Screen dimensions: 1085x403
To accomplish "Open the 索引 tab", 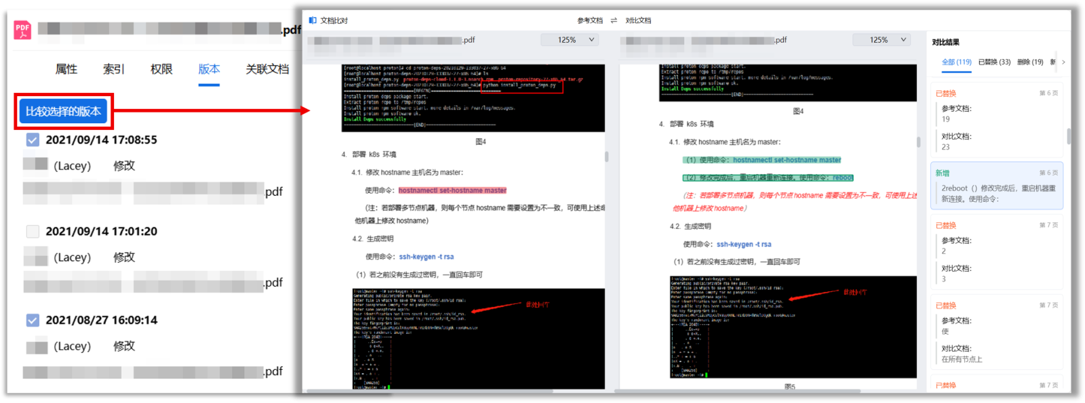I will click(114, 69).
